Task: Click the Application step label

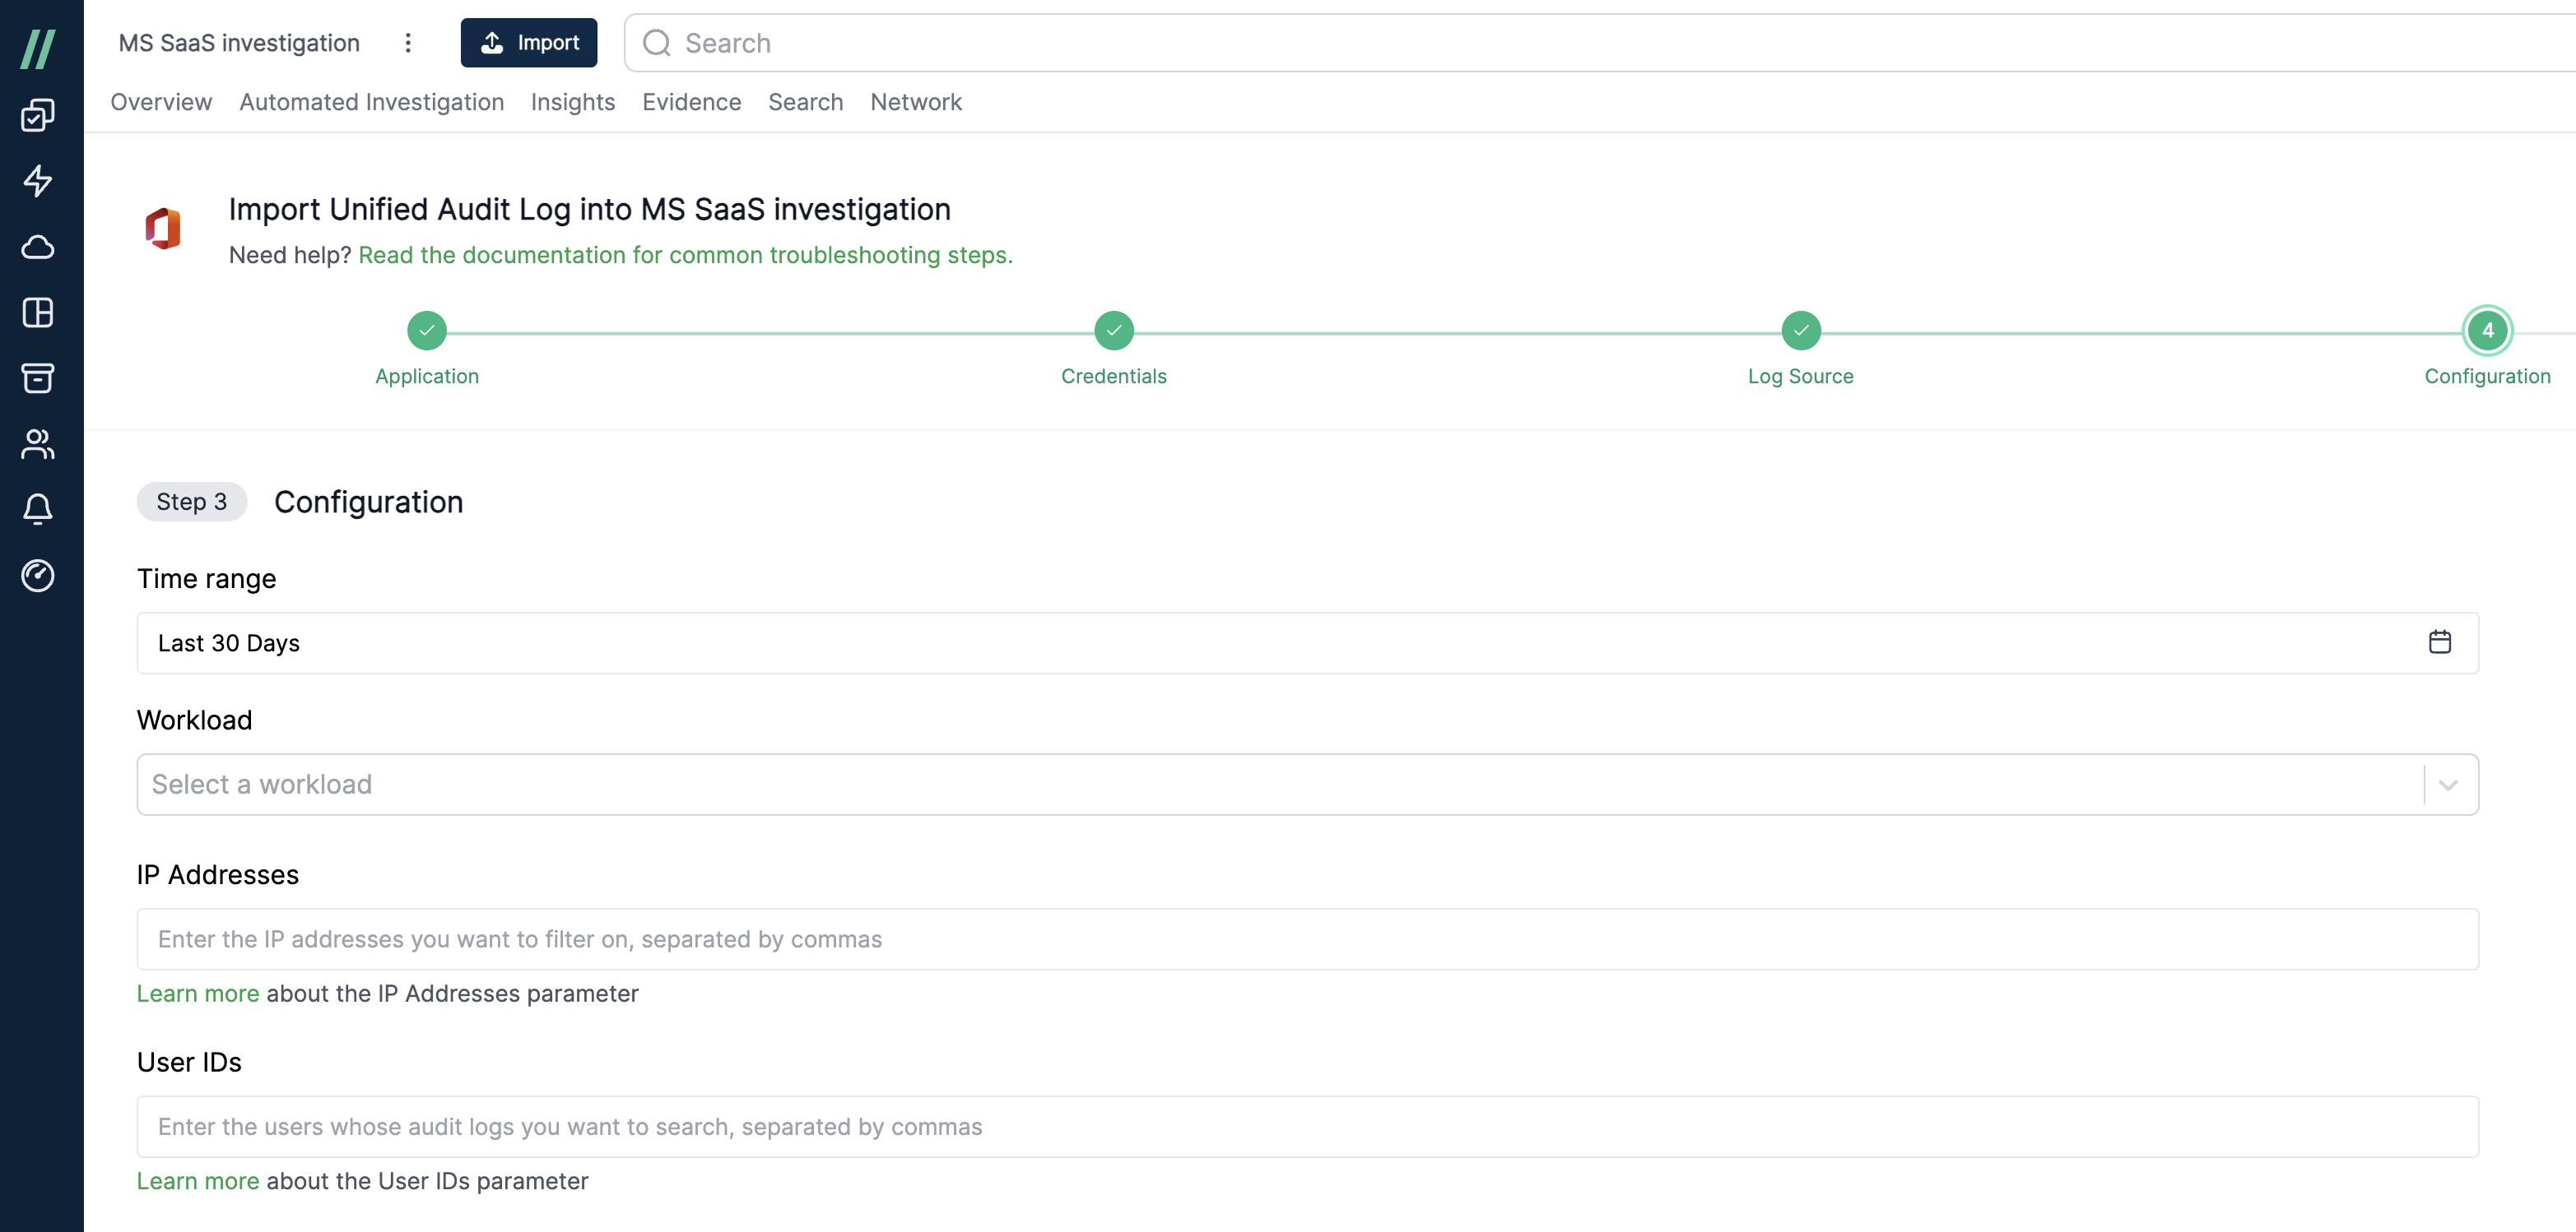Action: [x=427, y=377]
